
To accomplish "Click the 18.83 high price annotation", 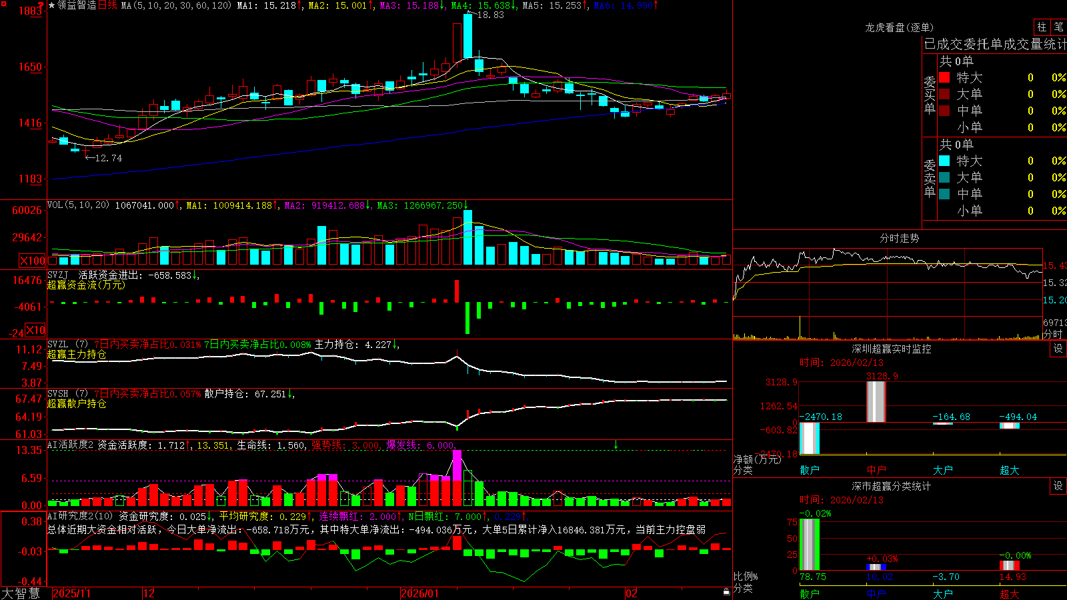I will click(490, 15).
